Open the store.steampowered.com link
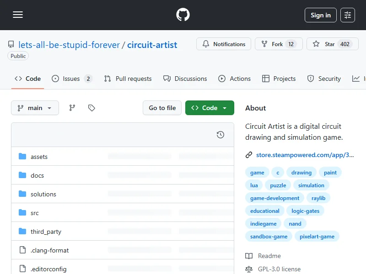 pos(305,155)
